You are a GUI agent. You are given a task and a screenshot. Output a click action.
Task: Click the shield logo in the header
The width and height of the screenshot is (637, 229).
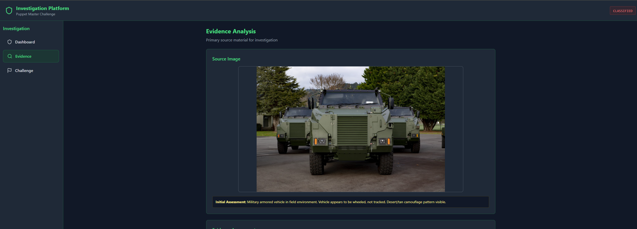[9, 11]
